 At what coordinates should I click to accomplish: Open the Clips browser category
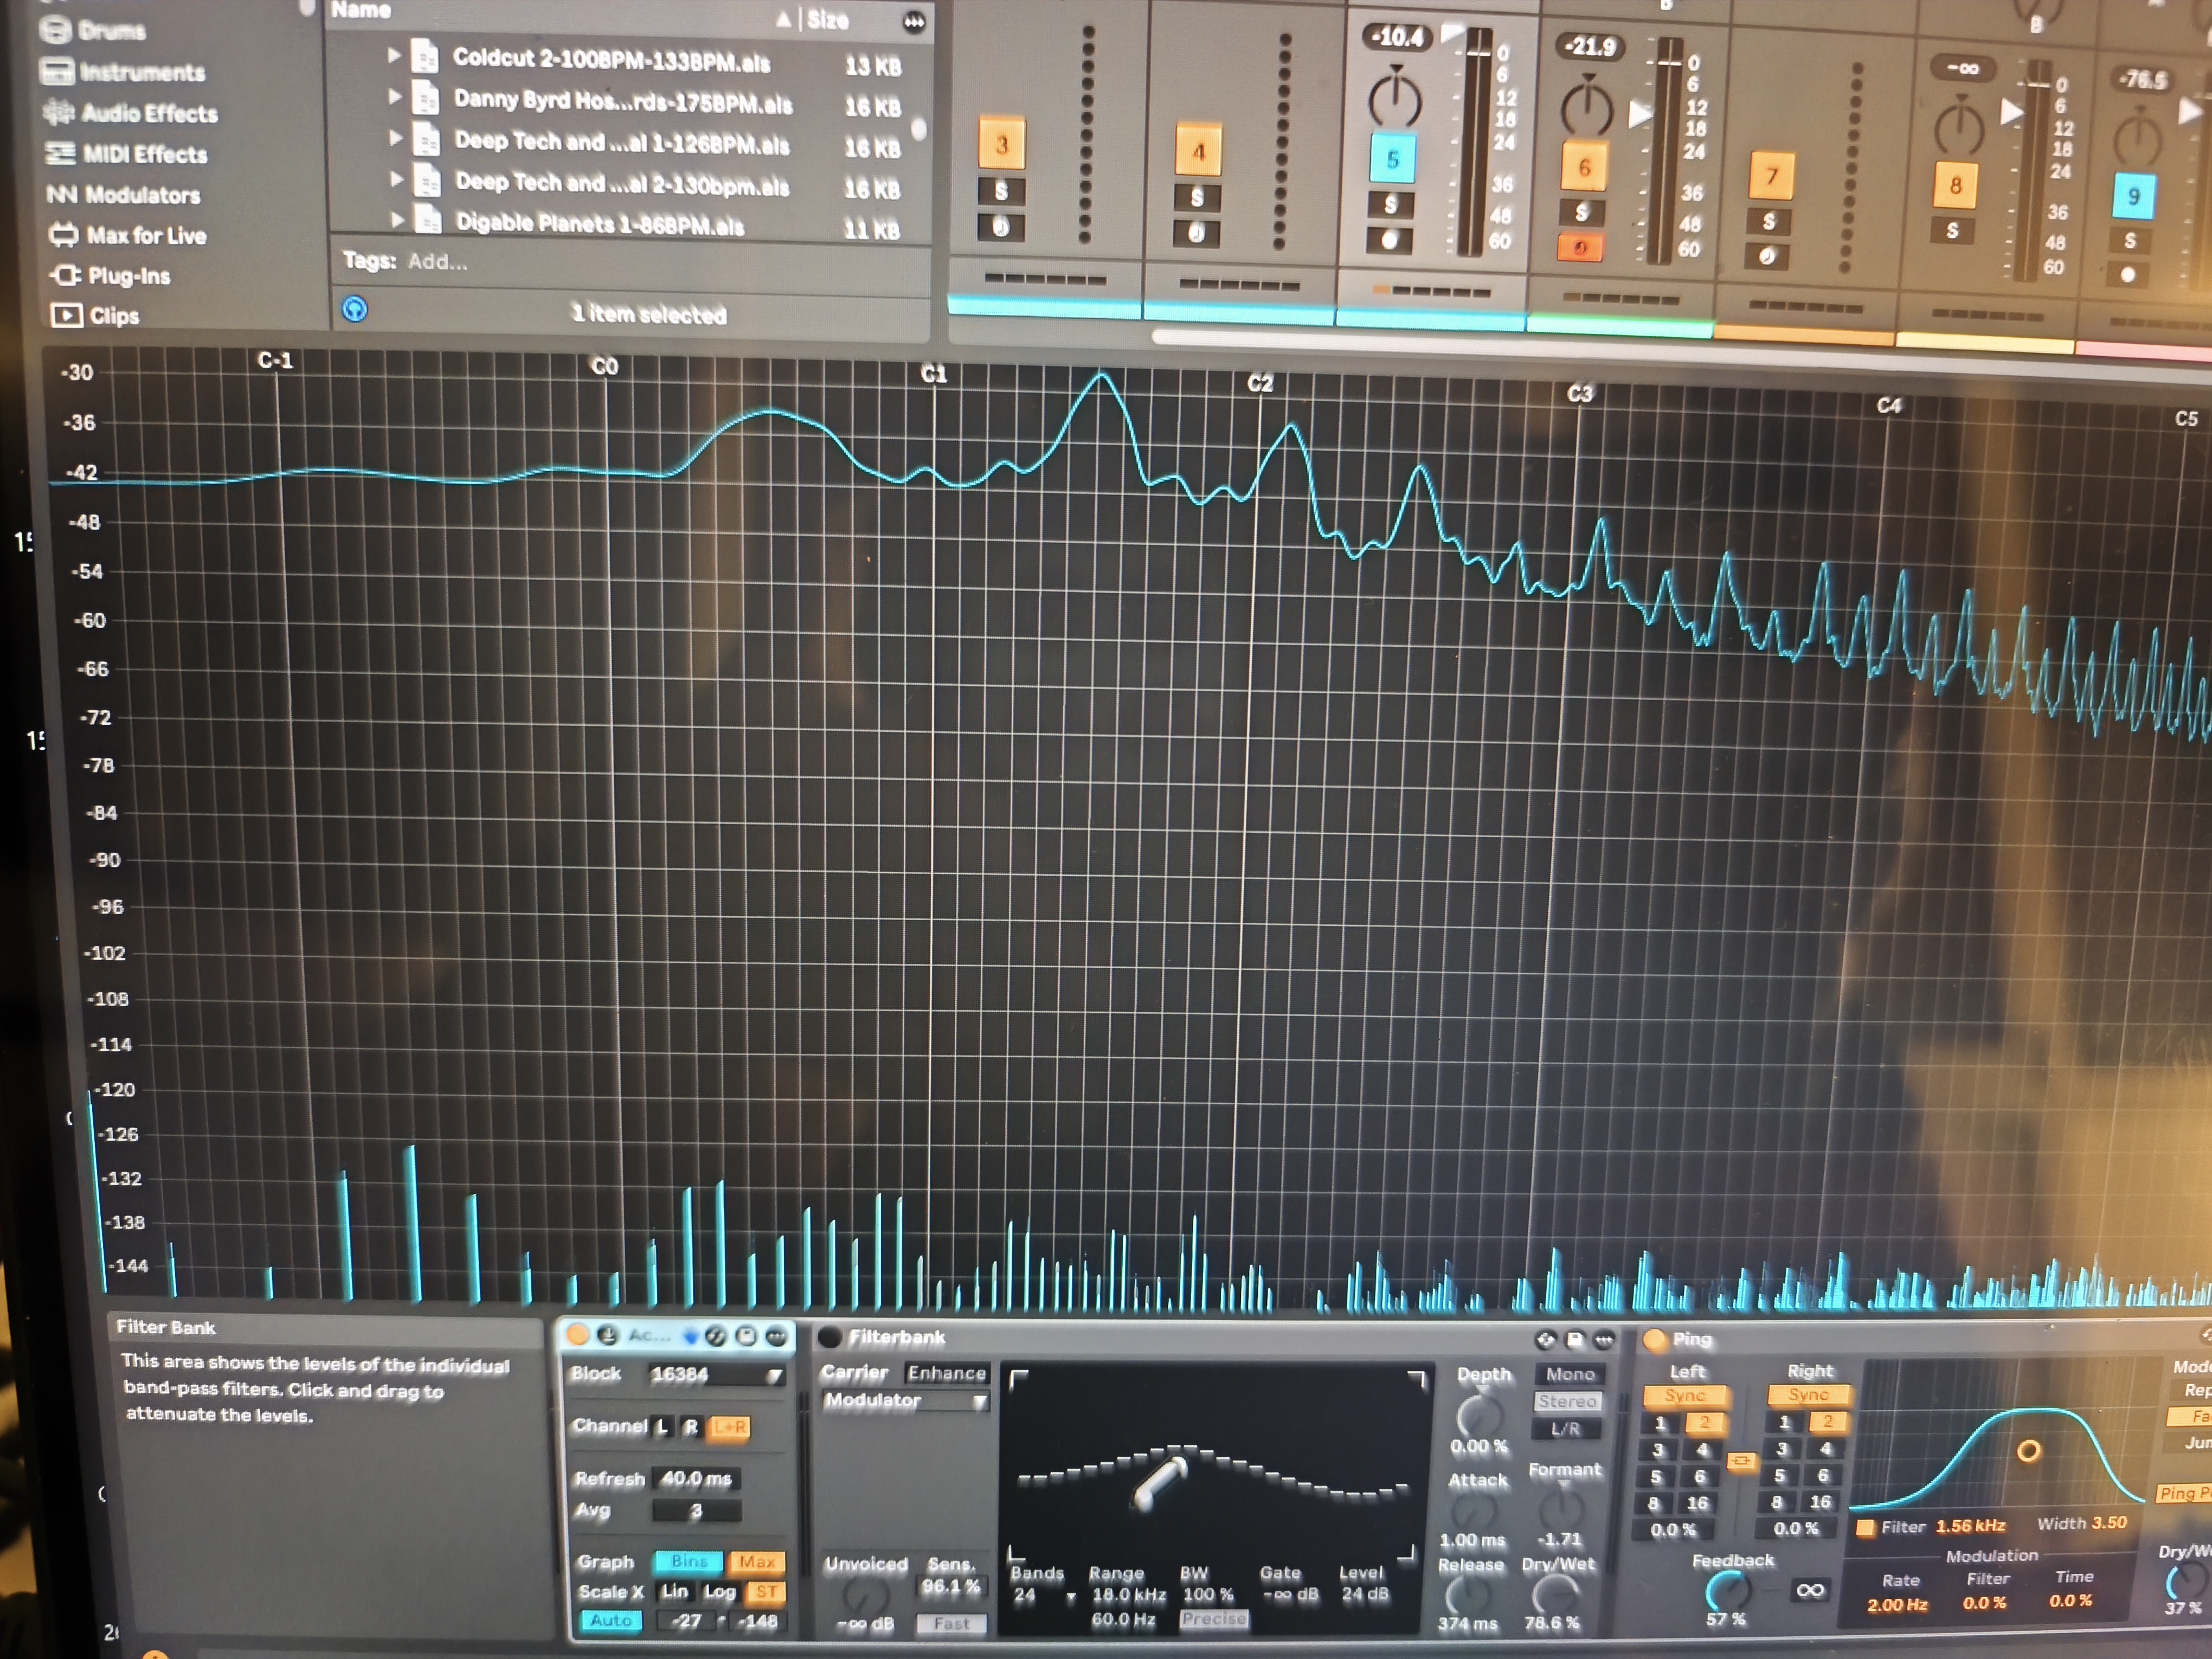click(113, 316)
